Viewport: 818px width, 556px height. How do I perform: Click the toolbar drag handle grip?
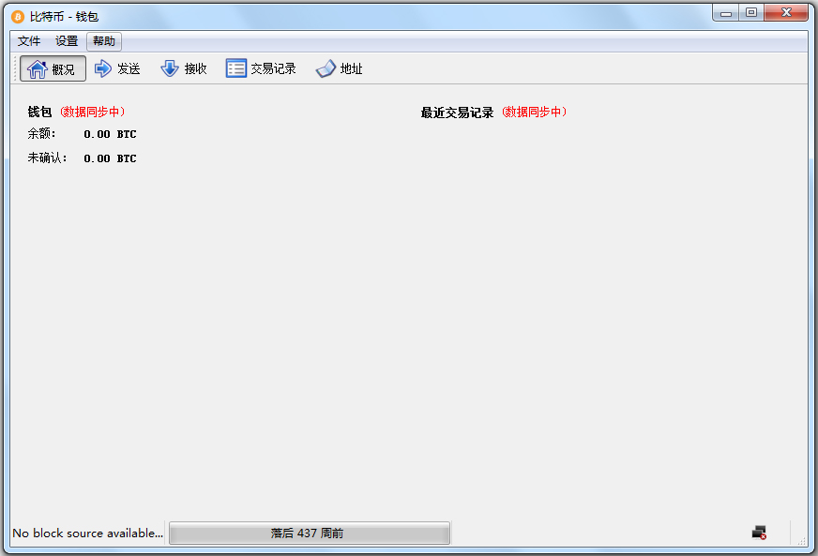point(15,68)
